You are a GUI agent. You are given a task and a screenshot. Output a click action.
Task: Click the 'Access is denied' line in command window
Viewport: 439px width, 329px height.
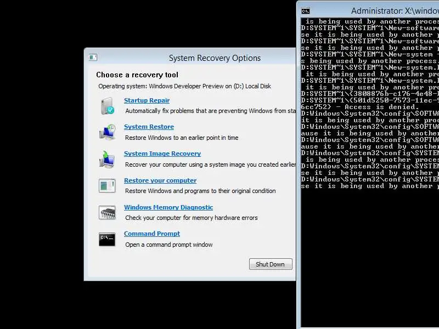click(360, 107)
